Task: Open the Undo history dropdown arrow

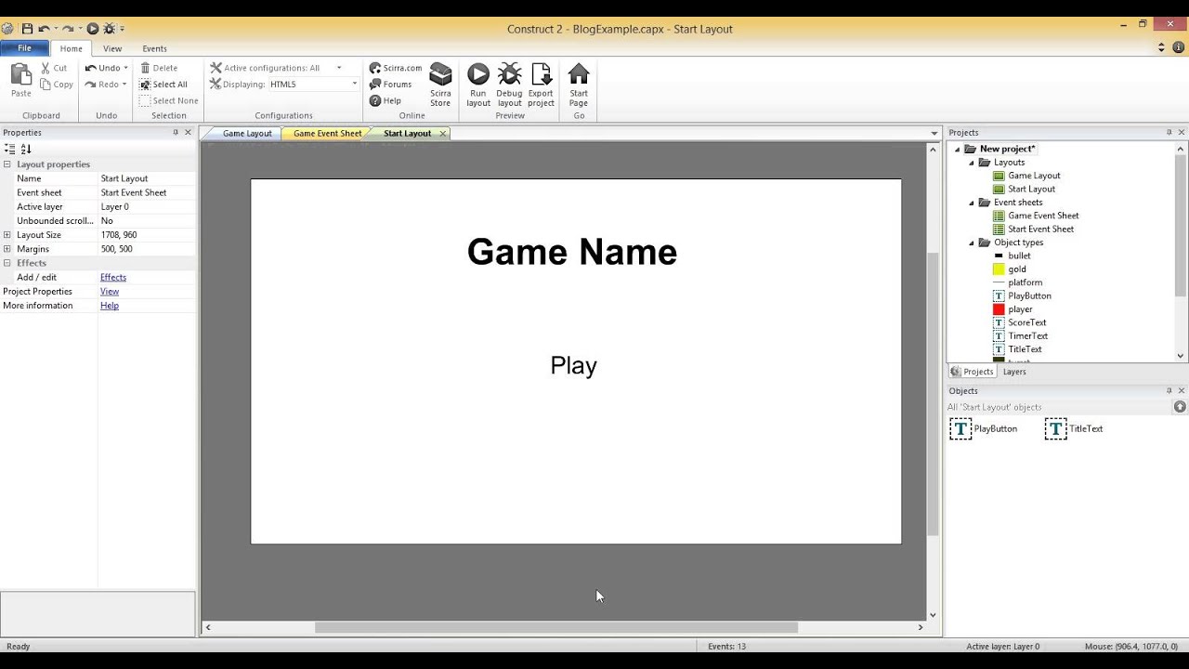Action: click(126, 68)
